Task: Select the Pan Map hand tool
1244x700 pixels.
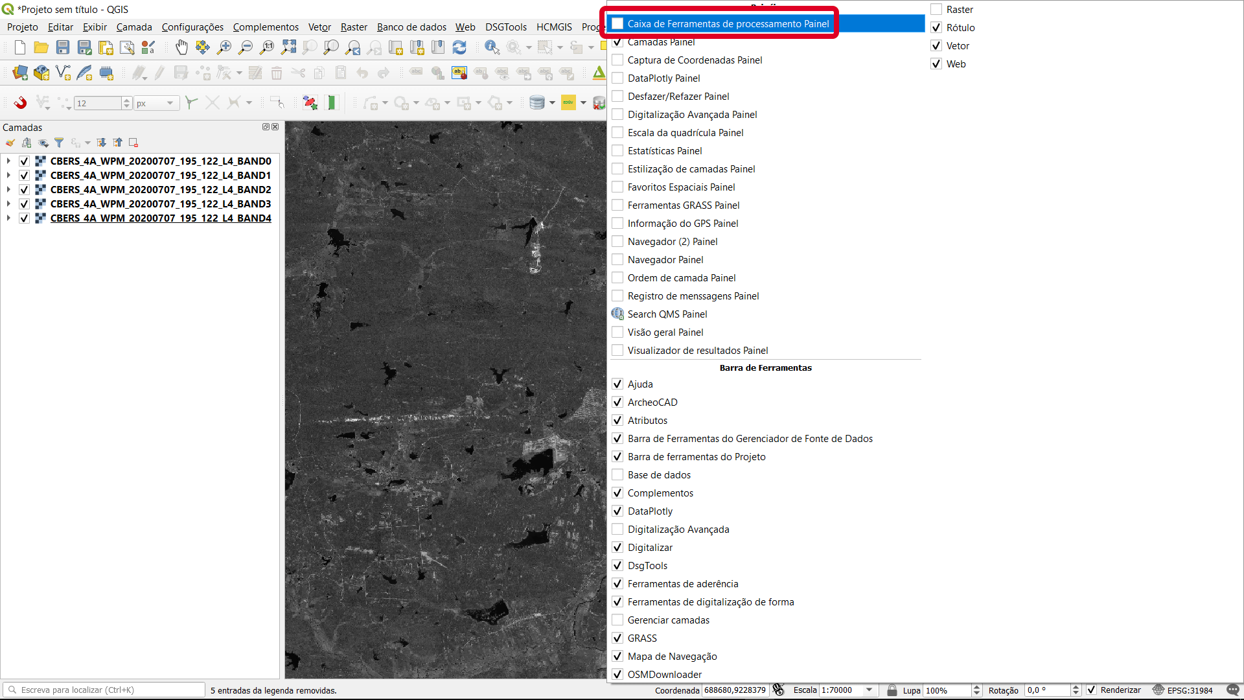Action: 181,47
